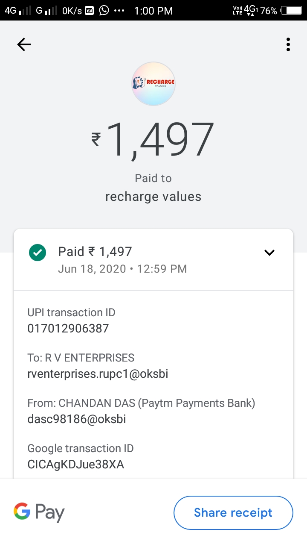Tap the Paid ₹ 1,497 status row
The image size is (307, 547).
tap(96, 252)
